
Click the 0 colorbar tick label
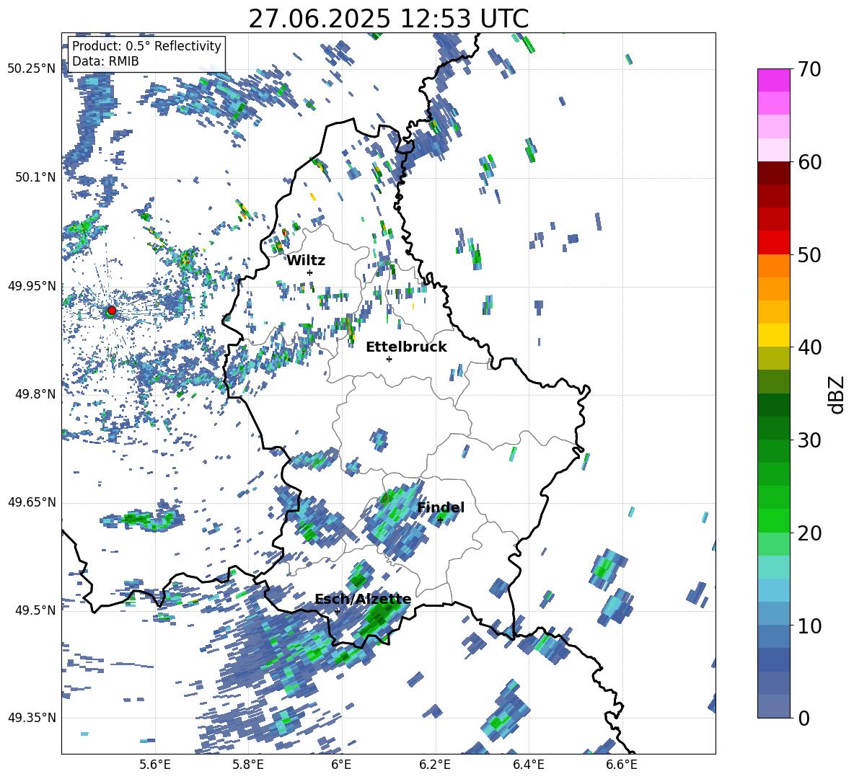804,718
